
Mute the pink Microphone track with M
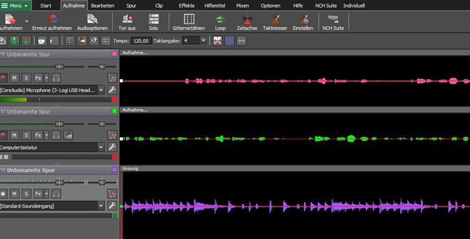point(14,78)
